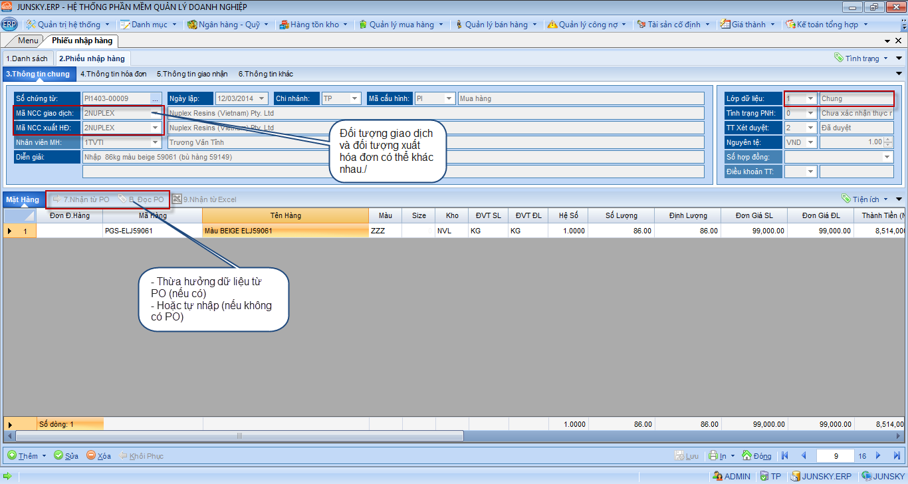Click the ADMIN user status icon
This screenshot has width=908, height=484.
point(731,476)
